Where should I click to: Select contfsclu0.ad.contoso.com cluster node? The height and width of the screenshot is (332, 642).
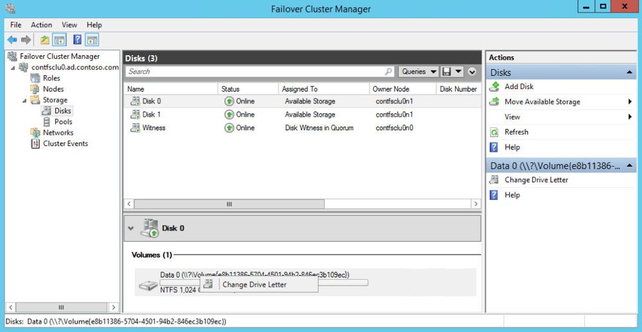point(75,67)
